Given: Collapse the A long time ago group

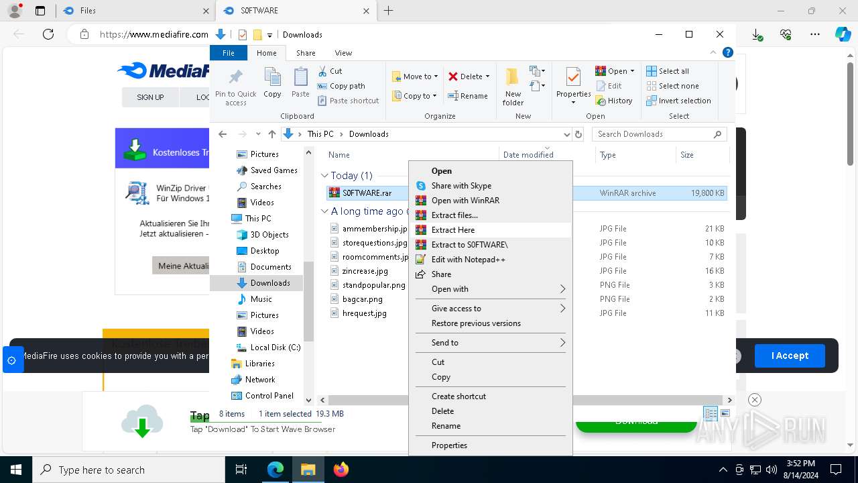Looking at the screenshot, I should (325, 211).
